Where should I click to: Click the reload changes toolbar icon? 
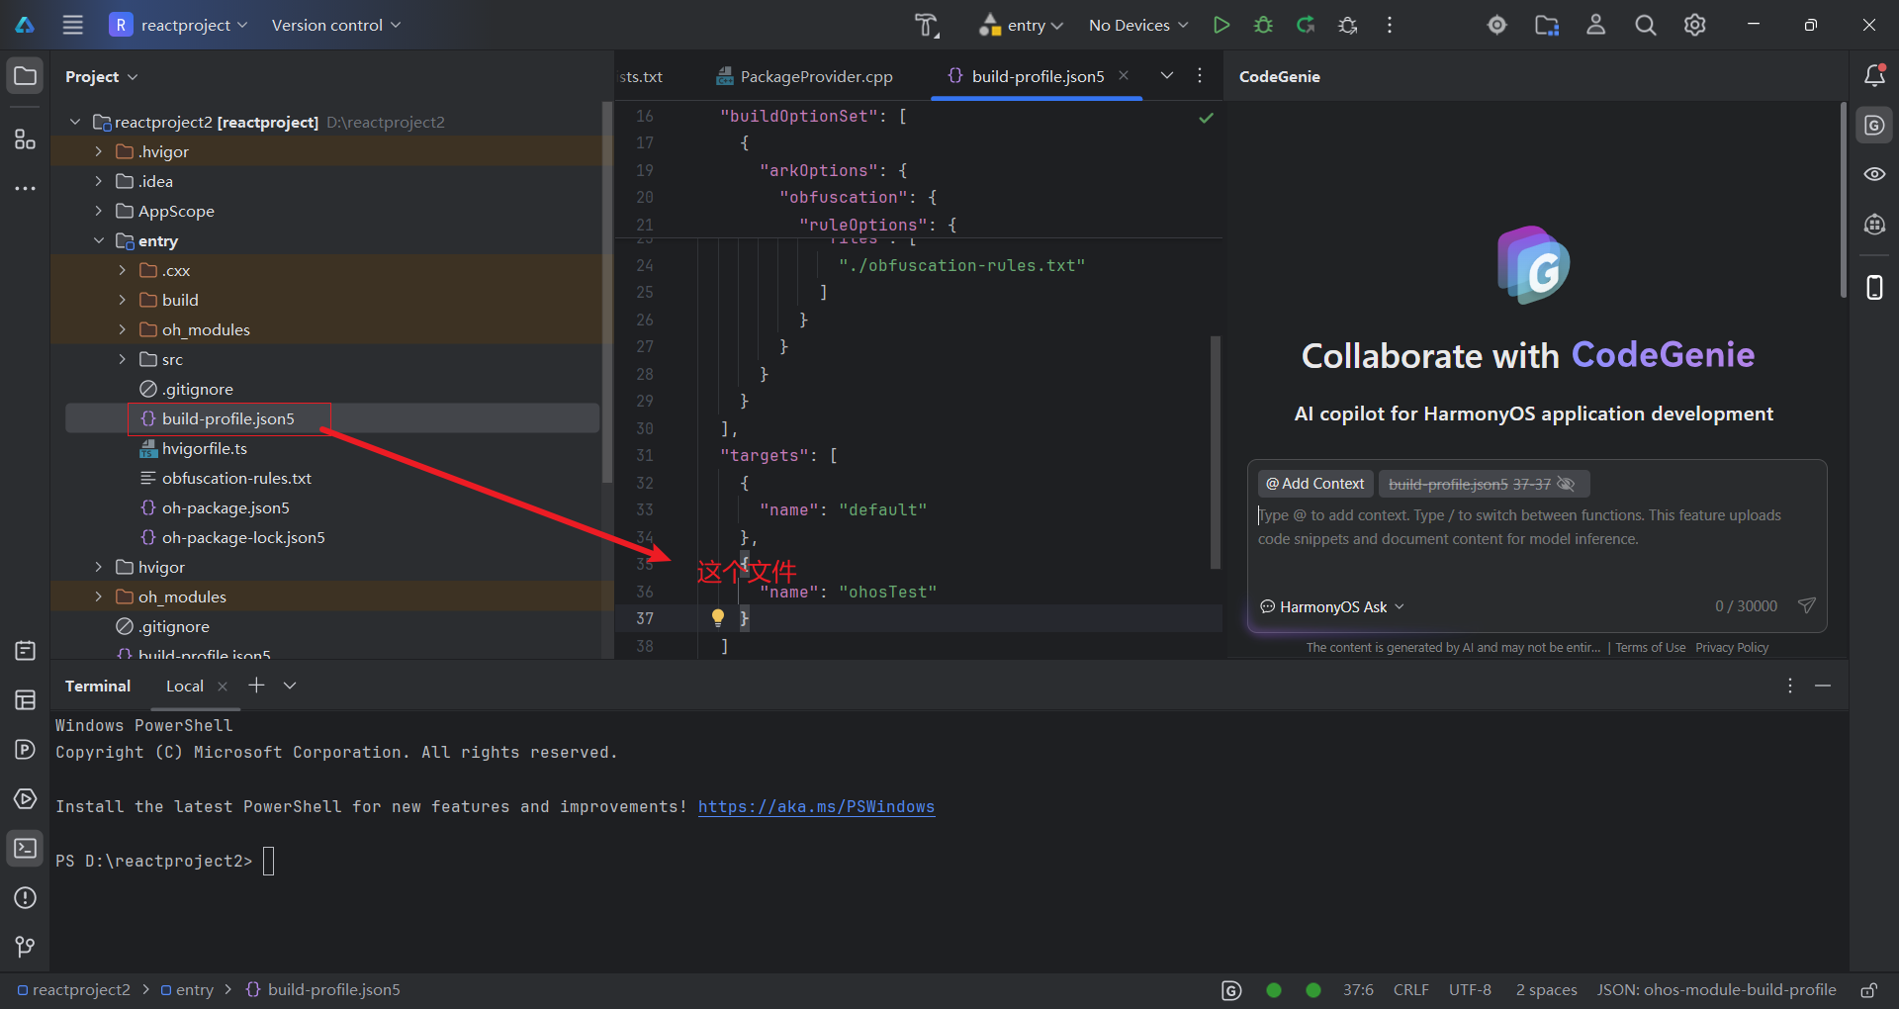(1306, 25)
